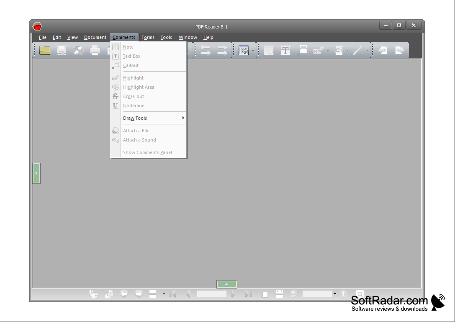The height and width of the screenshot is (322, 455).
Task: Click the paperclip attach toolbar icon
Action: [338, 50]
